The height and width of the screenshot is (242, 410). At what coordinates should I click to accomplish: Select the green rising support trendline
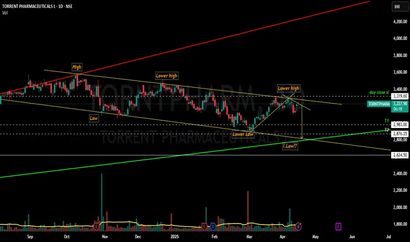point(183,155)
